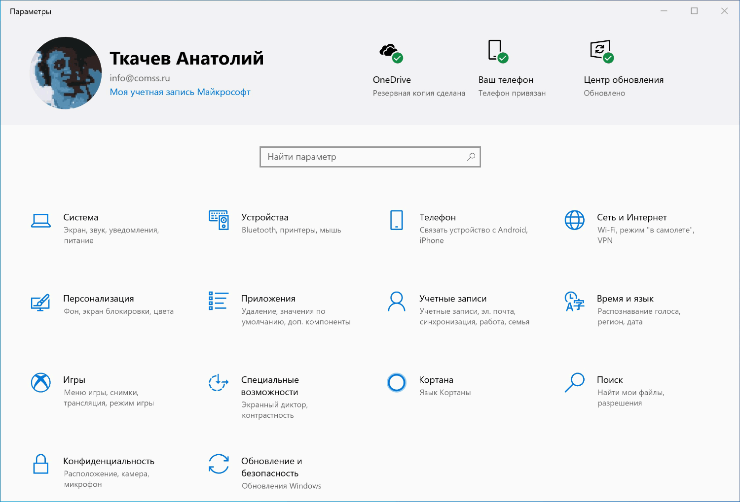The image size is (740, 502).
Task: Click the Ваш телефон status icon
Action: click(498, 51)
